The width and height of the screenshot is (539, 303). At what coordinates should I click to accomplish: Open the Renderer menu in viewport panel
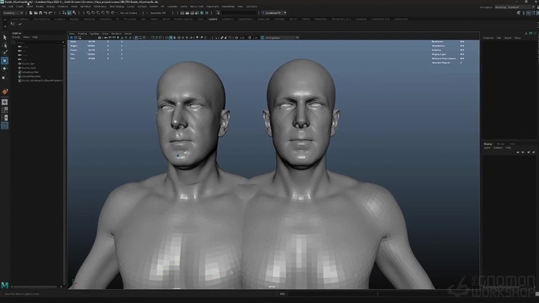click(x=116, y=33)
